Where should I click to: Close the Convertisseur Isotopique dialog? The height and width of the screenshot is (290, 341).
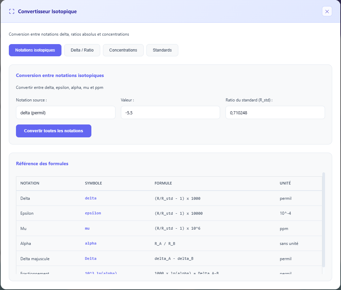coord(327,12)
